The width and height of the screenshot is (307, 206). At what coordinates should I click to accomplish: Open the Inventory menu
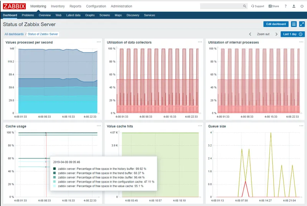pos(58,6)
